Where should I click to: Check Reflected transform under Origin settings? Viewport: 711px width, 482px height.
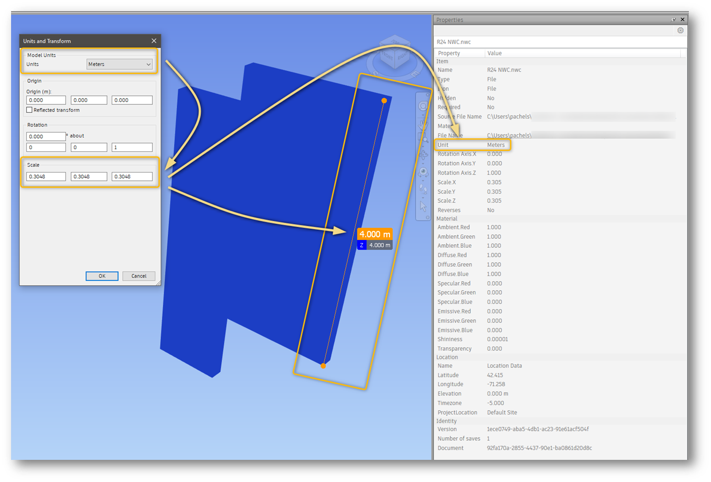click(x=30, y=110)
